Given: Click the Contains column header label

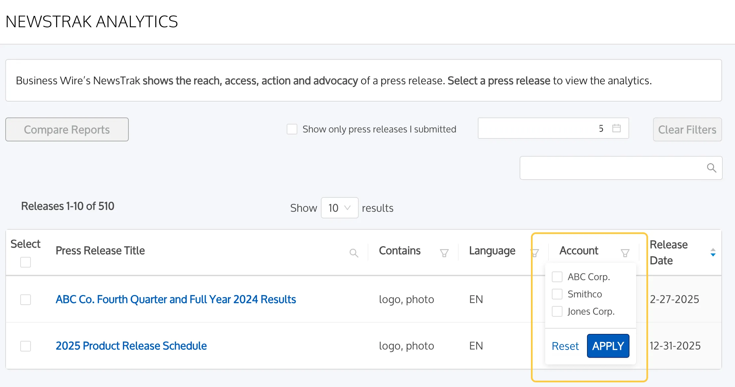Looking at the screenshot, I should [400, 251].
